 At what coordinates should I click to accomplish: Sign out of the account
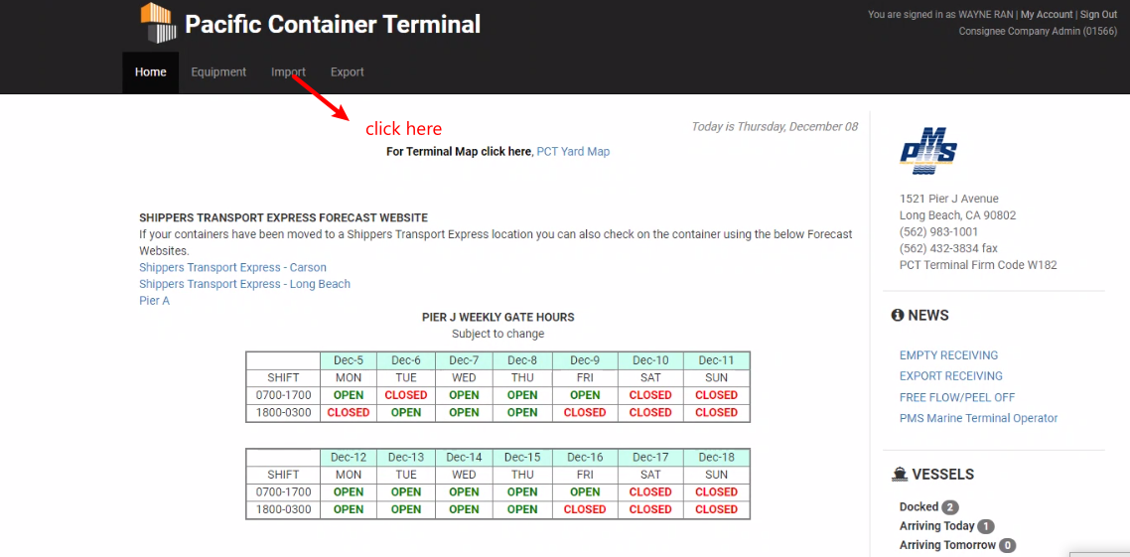[x=1098, y=15]
